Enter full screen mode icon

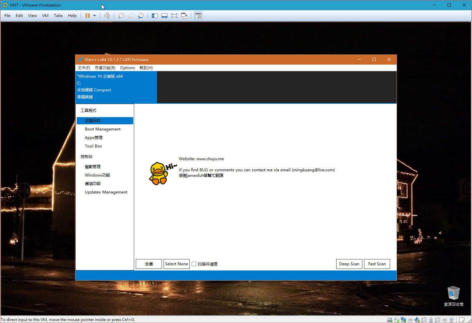tap(174, 16)
